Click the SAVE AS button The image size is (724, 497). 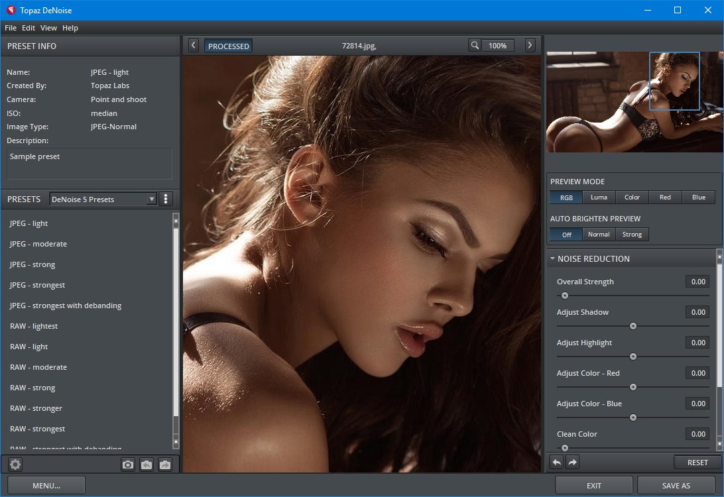pos(676,485)
